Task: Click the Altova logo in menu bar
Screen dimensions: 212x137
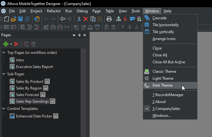Action: tap(3, 11)
